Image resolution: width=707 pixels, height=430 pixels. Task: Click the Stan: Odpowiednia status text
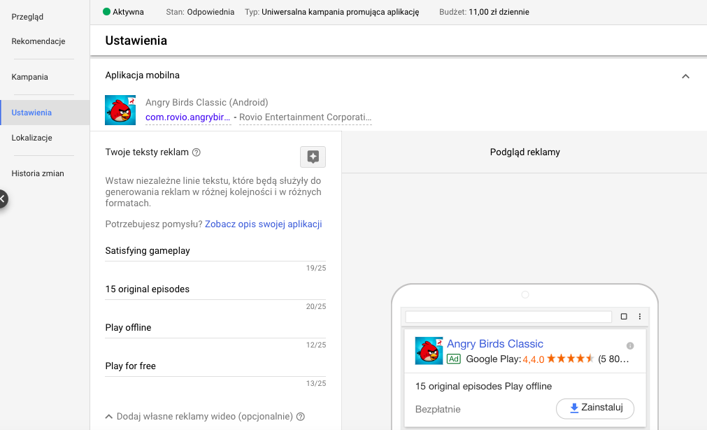tap(200, 12)
